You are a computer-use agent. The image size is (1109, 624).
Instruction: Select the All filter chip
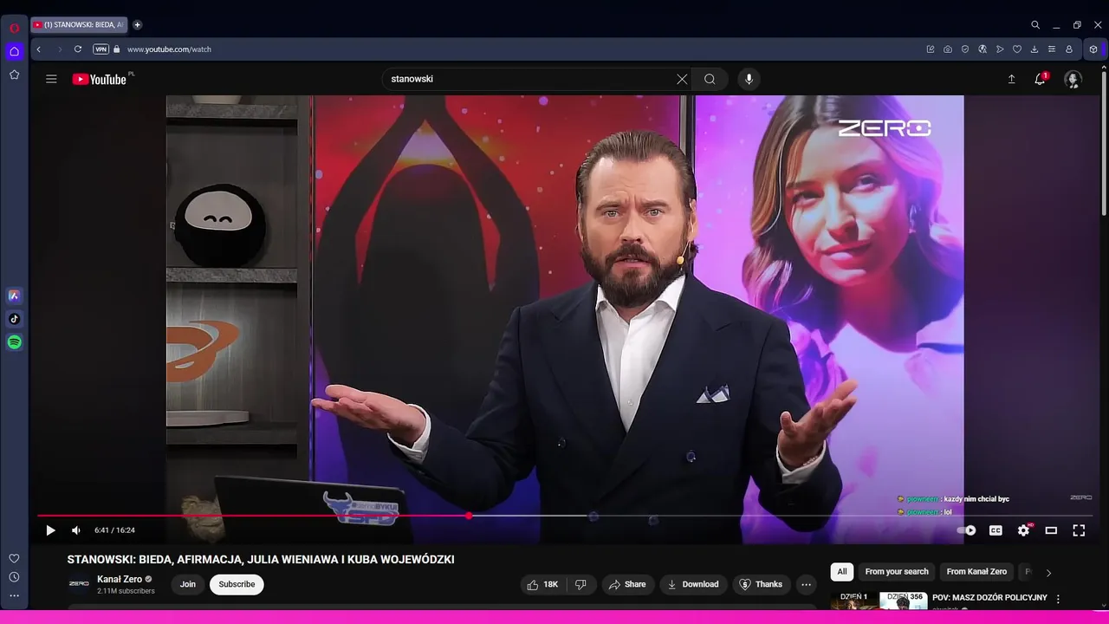pos(842,571)
